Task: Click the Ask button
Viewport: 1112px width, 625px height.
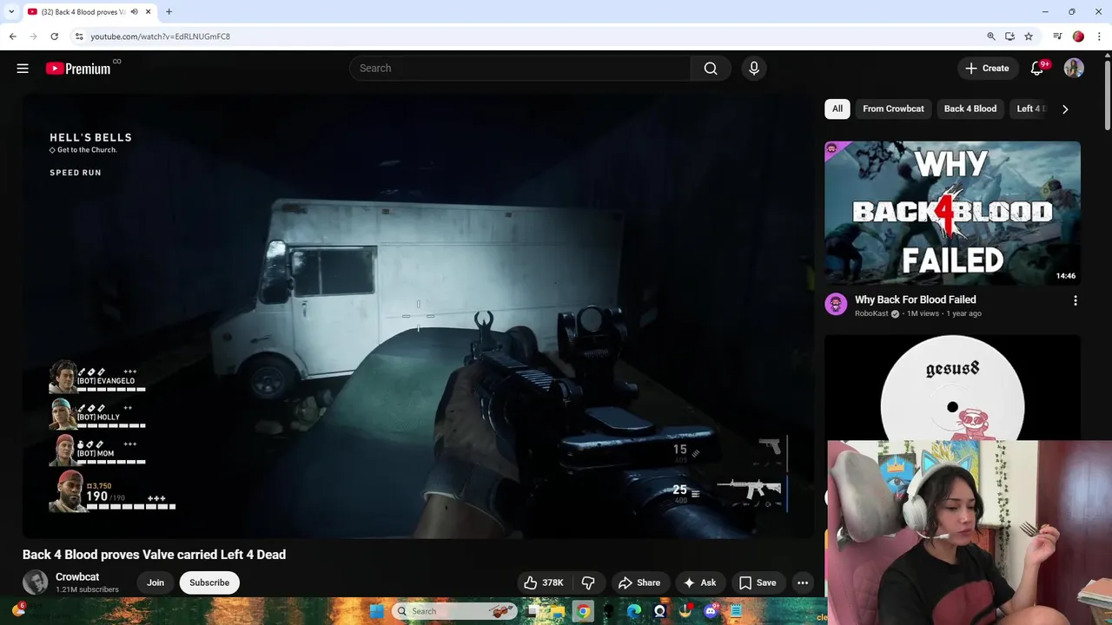Action: click(700, 582)
